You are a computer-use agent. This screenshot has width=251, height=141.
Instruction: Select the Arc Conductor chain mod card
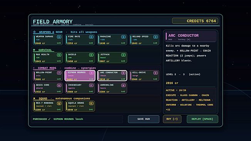coord(112,76)
